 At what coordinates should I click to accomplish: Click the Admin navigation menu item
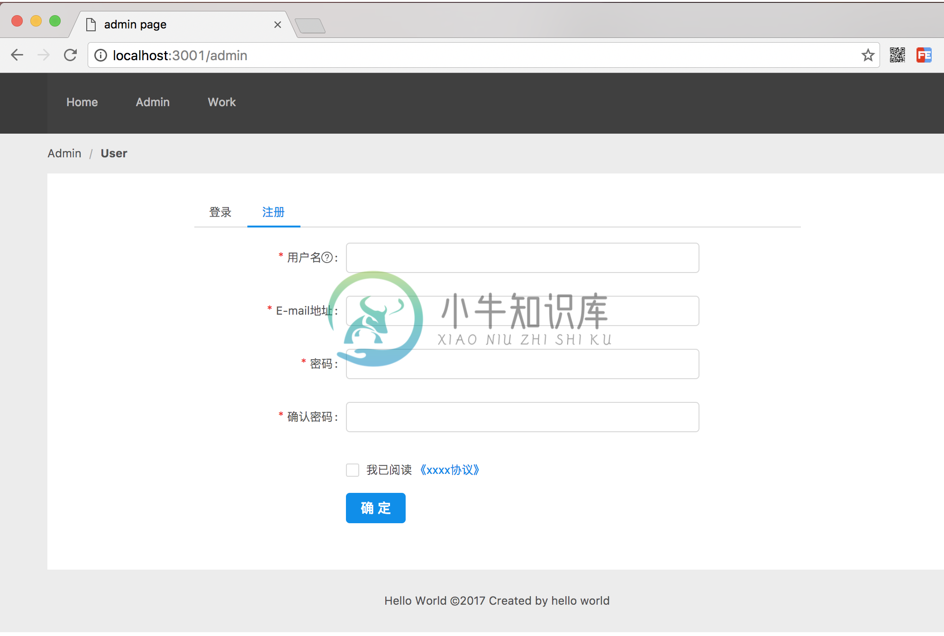[153, 102]
